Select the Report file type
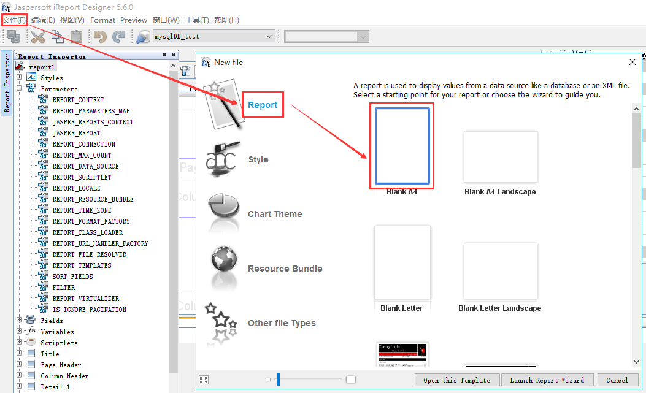The width and height of the screenshot is (646, 393). pos(263,105)
